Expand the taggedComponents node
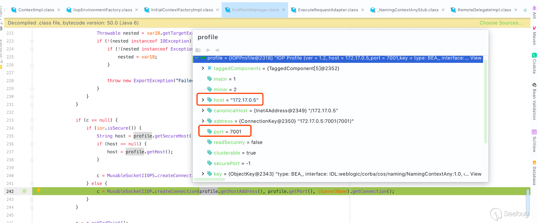This screenshot has width=538, height=223. pyautogui.click(x=203, y=68)
